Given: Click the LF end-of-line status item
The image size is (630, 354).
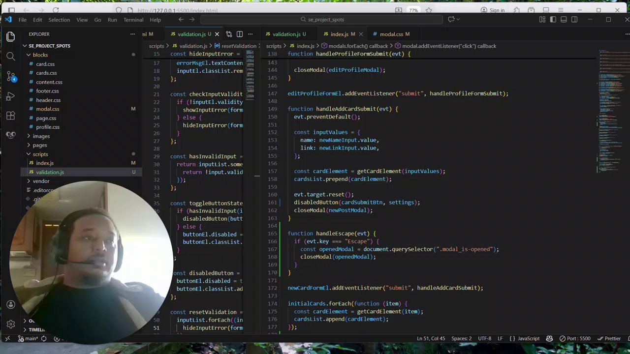Looking at the screenshot, I should [500, 338].
